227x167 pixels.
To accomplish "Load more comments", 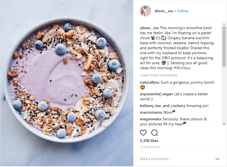I will (159, 75).
